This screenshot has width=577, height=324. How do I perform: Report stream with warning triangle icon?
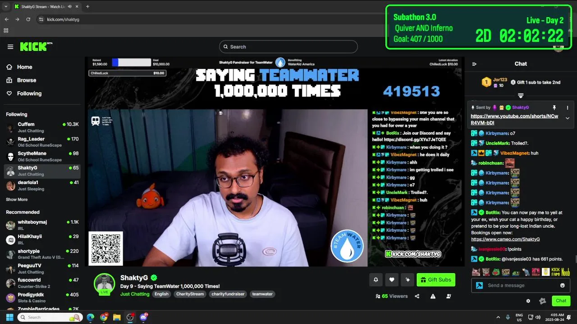433,296
